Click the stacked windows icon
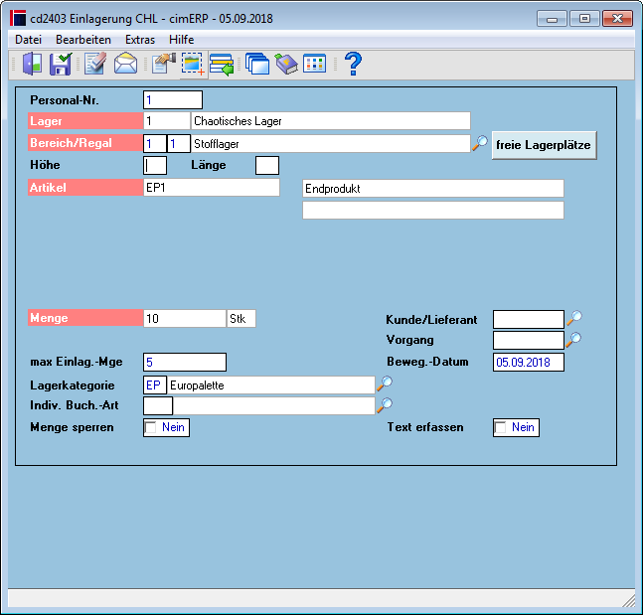Image resolution: width=643 pixels, height=615 pixels. pos(257,64)
